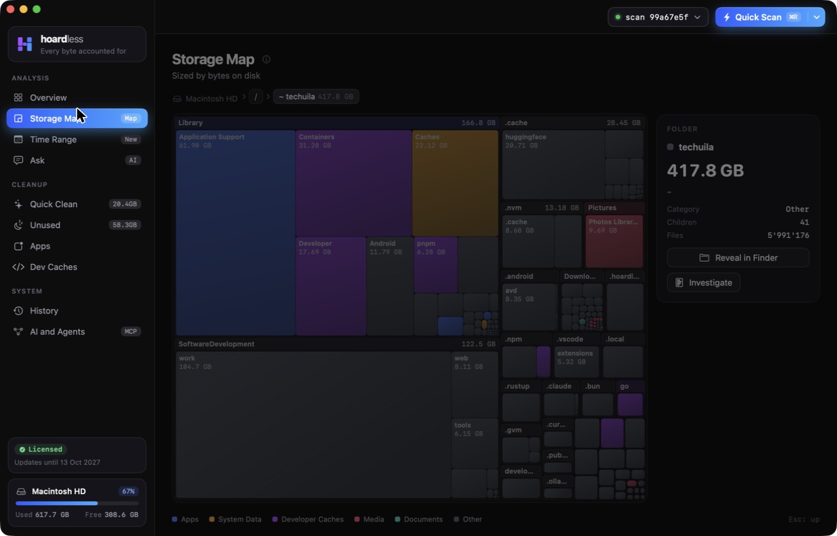Click the Developer Caches legend swatch
Viewport: 837px width, 536px height.
coord(275,519)
